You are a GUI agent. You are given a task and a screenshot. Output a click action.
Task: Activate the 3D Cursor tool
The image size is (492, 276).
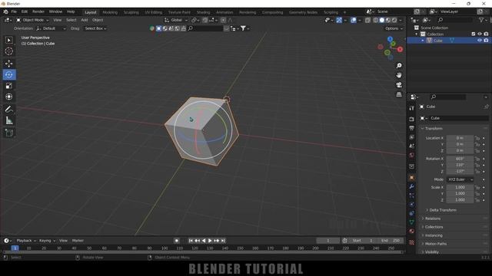pos(8,51)
